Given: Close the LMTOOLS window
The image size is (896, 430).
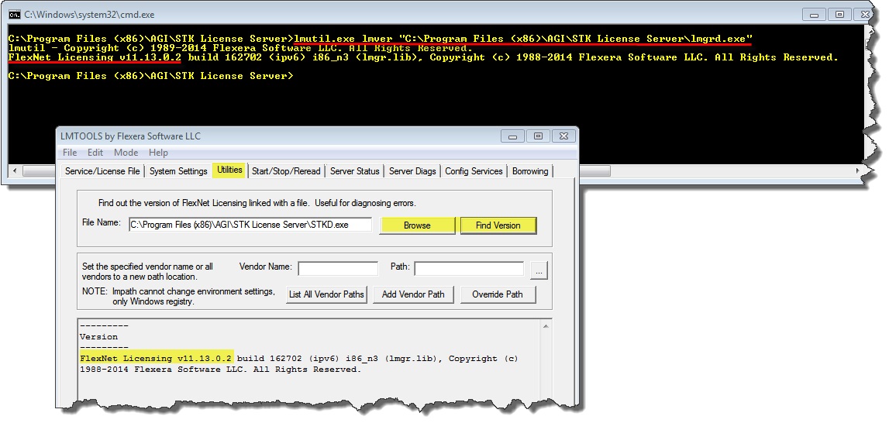Looking at the screenshot, I should coord(563,136).
